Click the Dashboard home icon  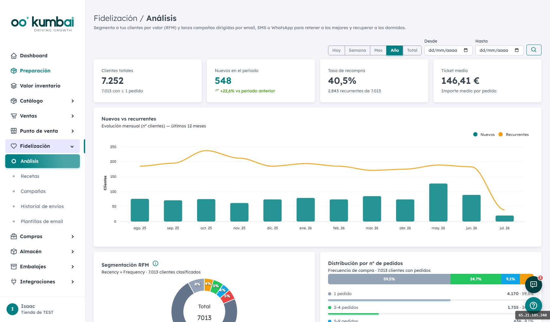[x=14, y=56]
